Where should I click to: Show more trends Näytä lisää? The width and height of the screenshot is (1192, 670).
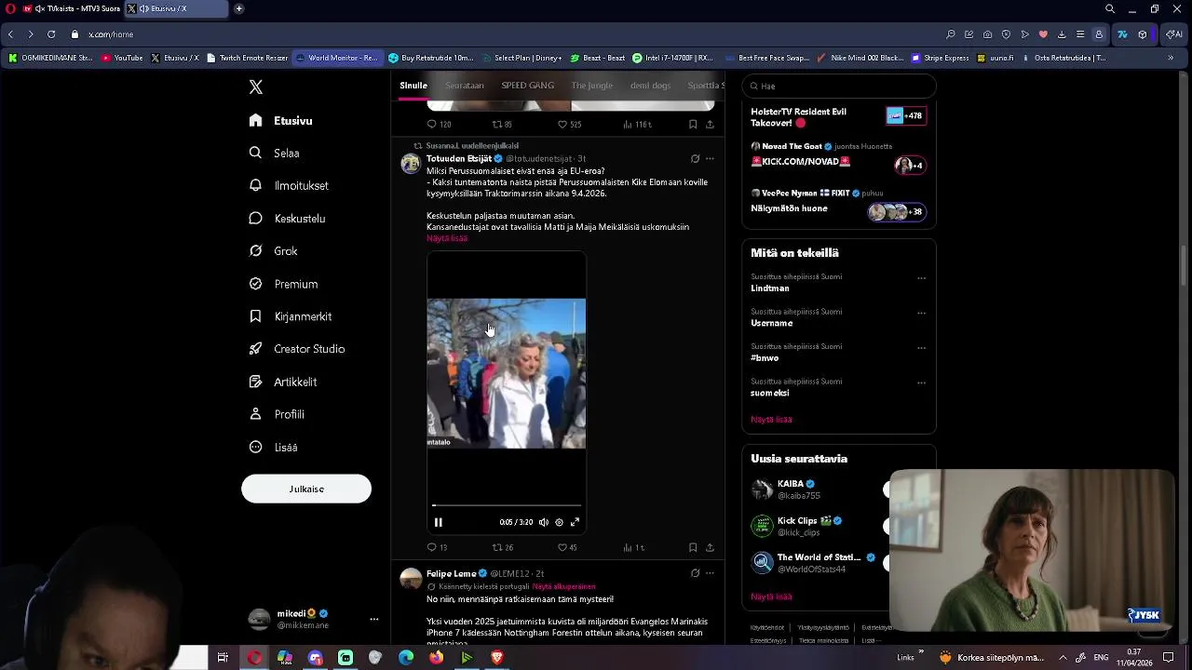pos(771,420)
